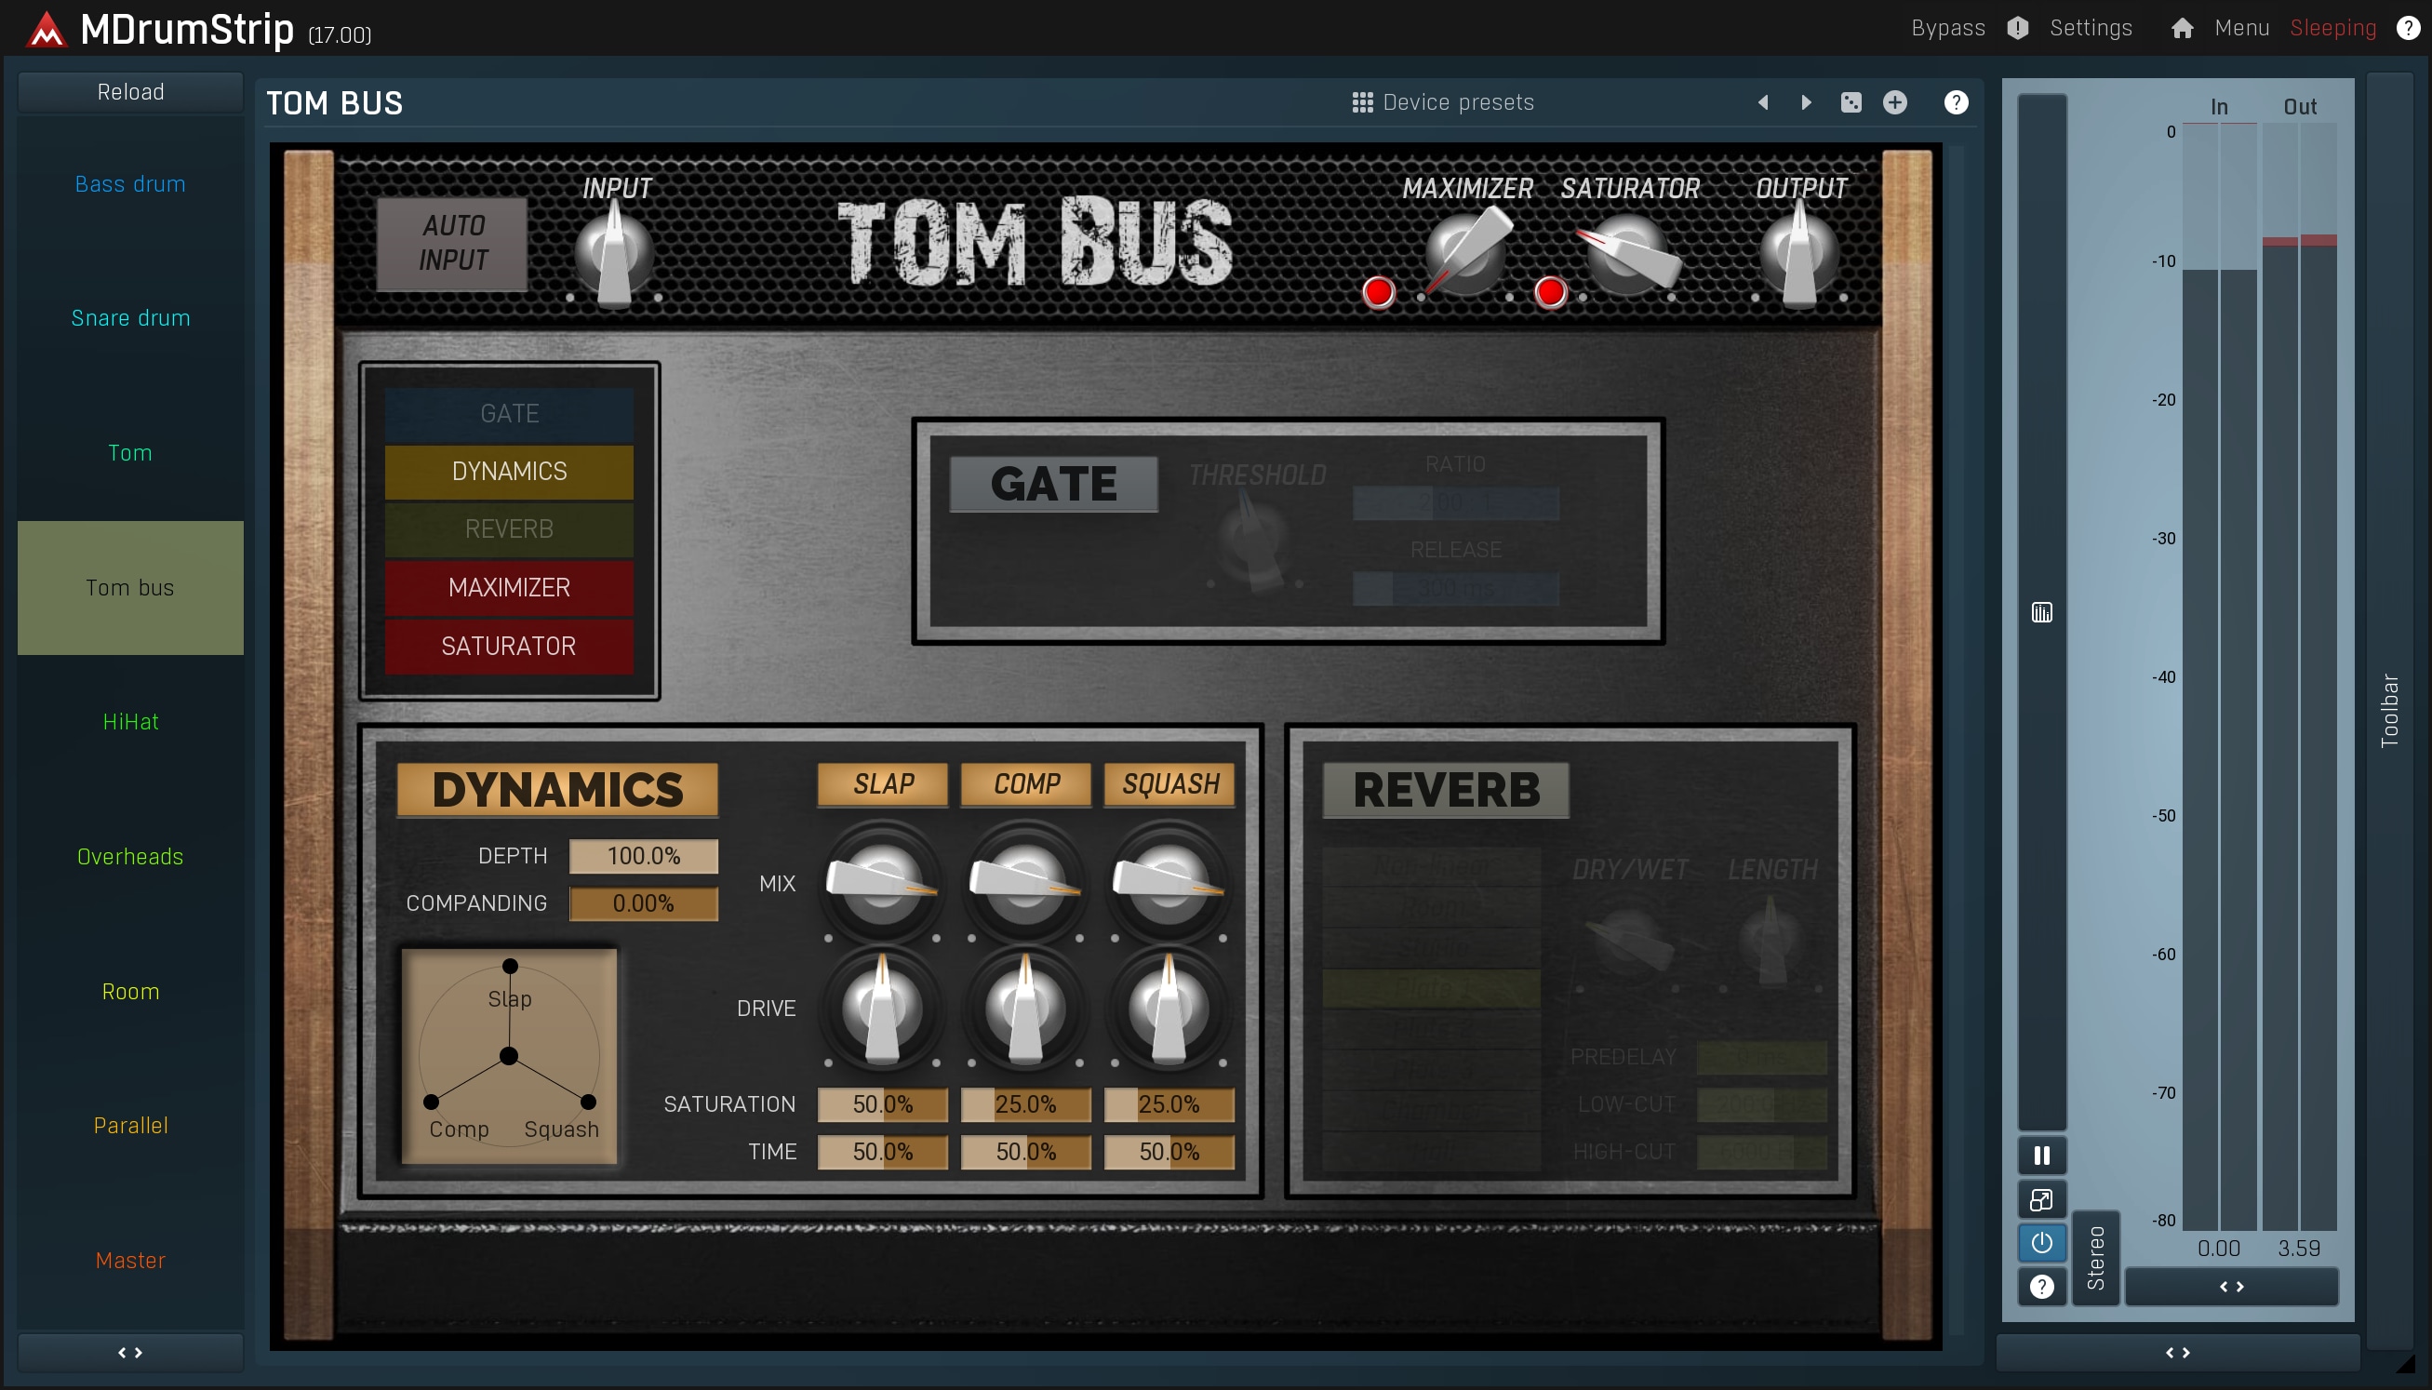Click the DEPTH value slider
Viewport: 2432px width, 1390px height.
click(643, 855)
